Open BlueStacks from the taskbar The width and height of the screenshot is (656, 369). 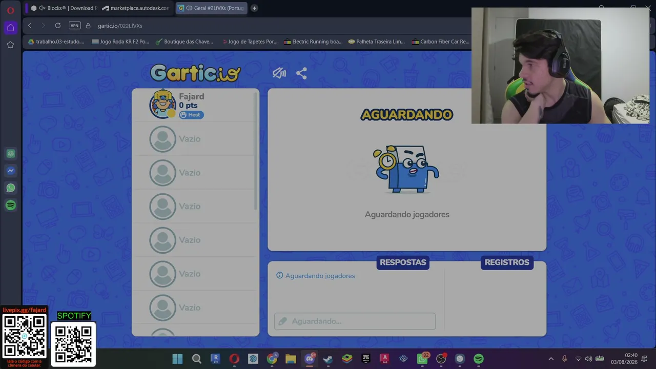coord(347,359)
